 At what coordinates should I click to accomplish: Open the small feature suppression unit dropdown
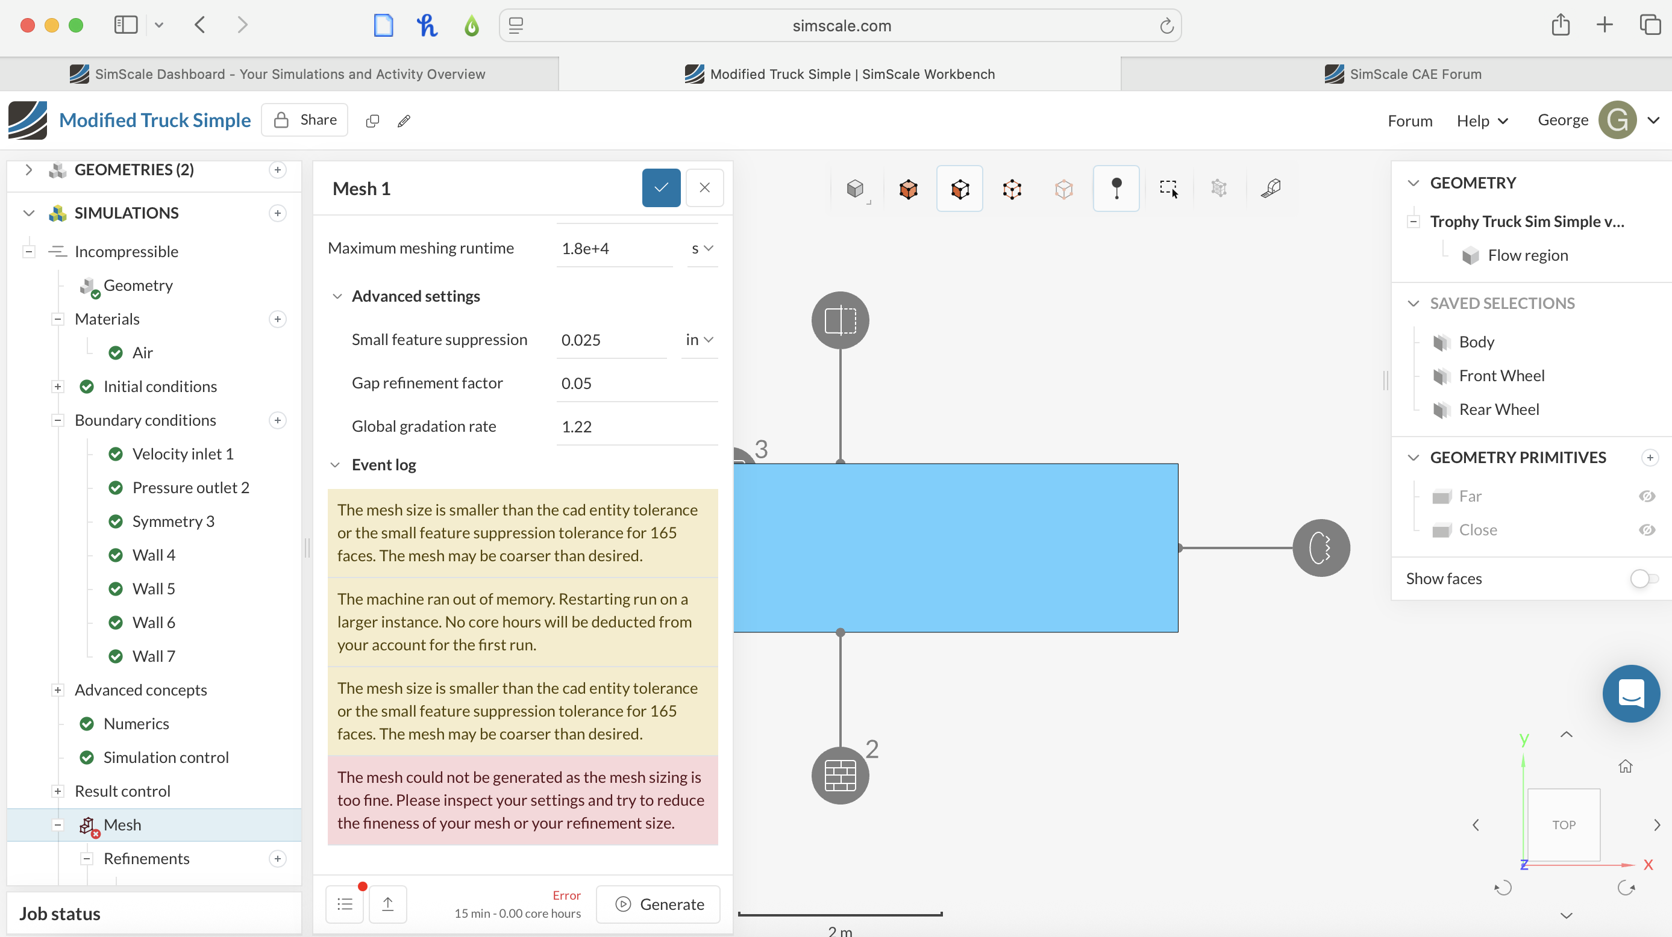[699, 340]
